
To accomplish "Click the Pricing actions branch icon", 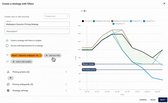I will pyautogui.click(x=8, y=72).
